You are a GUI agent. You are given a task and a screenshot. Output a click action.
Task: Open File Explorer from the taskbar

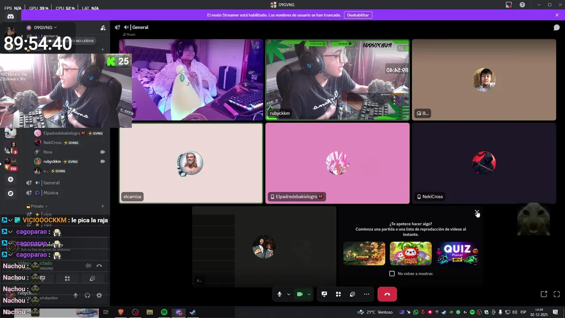[150, 312]
